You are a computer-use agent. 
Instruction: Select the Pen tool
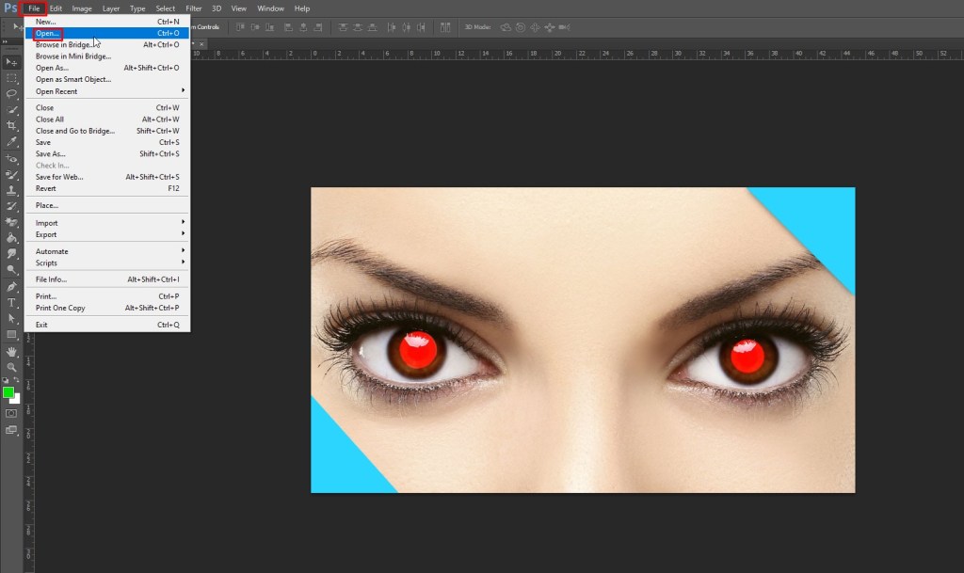click(x=11, y=286)
